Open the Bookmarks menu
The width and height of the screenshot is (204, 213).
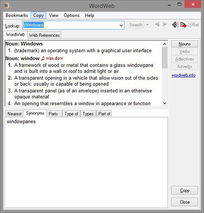pyautogui.click(x=17, y=15)
